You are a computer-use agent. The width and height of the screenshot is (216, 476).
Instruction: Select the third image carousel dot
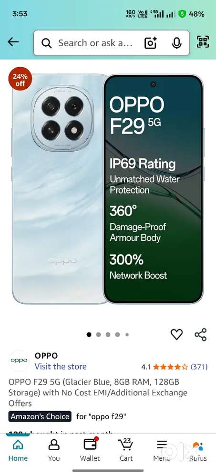pyautogui.click(x=108, y=334)
